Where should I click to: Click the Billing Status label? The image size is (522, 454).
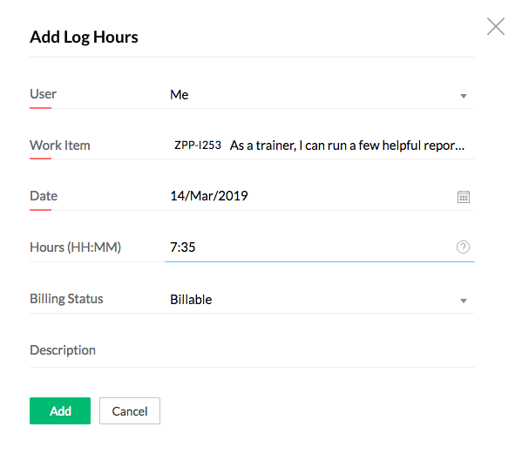(x=66, y=299)
